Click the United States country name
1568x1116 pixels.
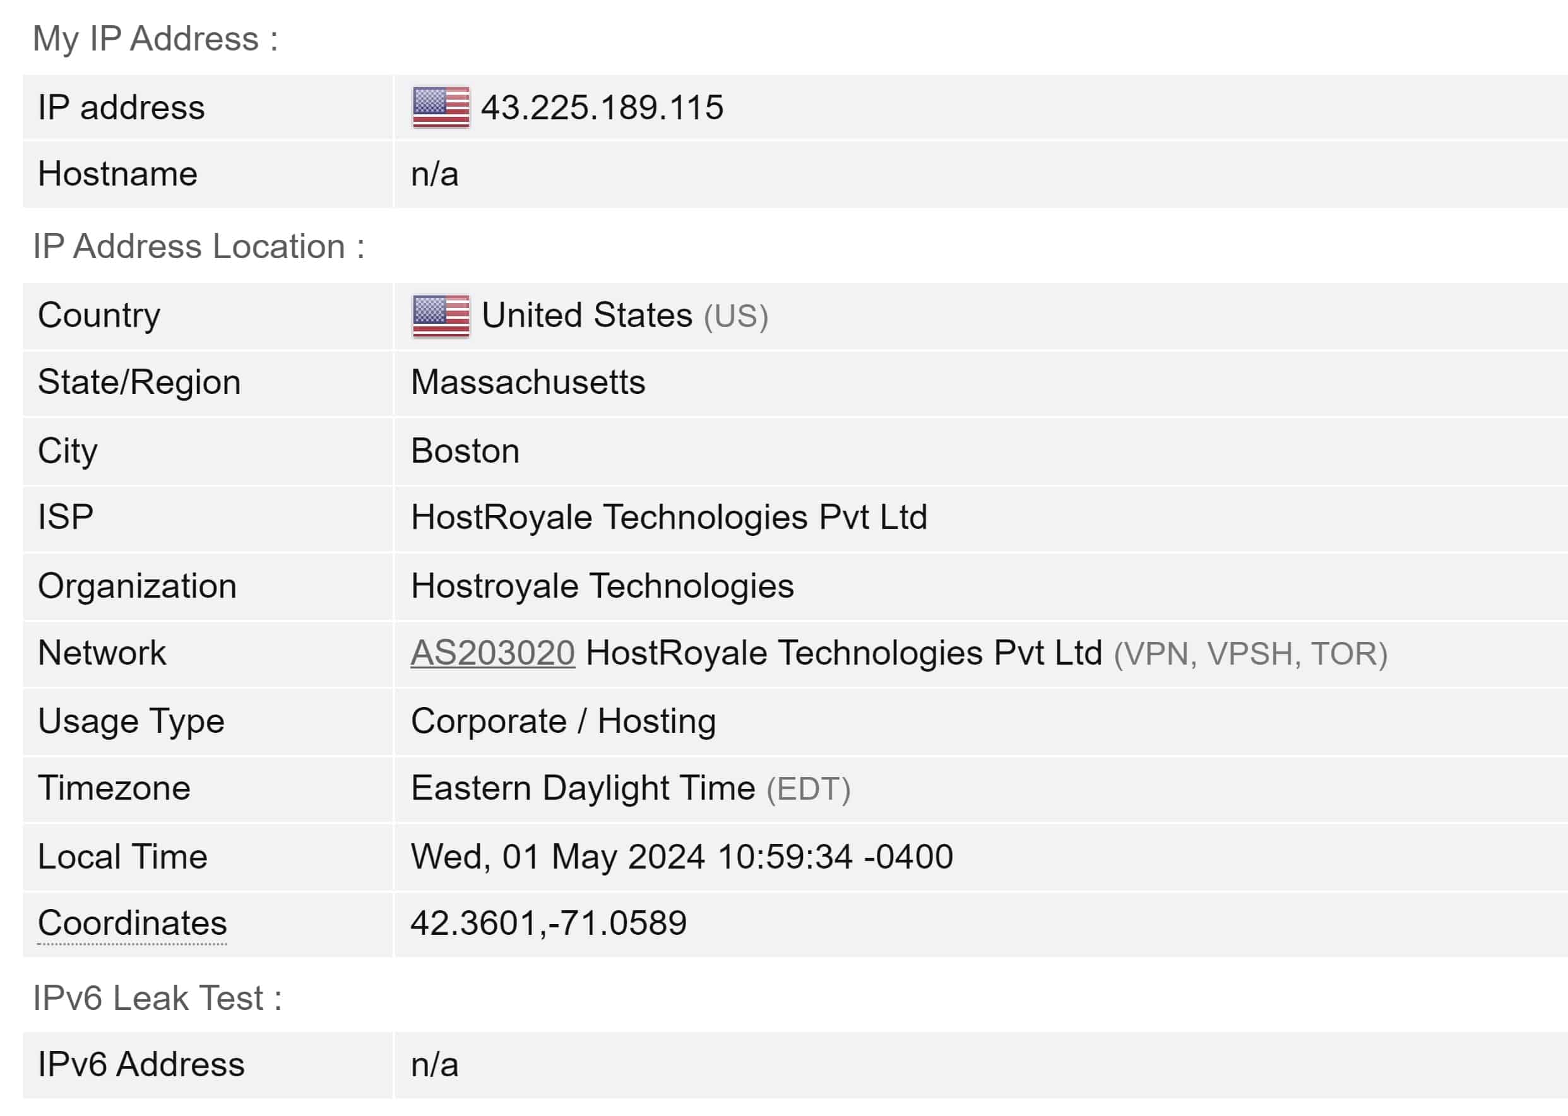[587, 316]
